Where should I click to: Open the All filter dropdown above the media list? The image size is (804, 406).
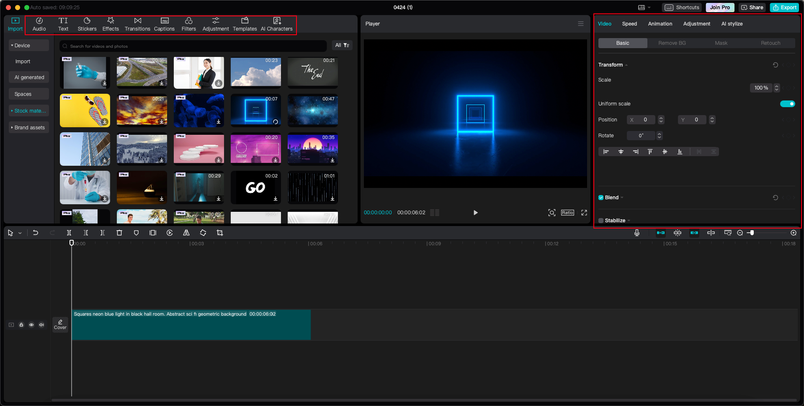coord(342,45)
